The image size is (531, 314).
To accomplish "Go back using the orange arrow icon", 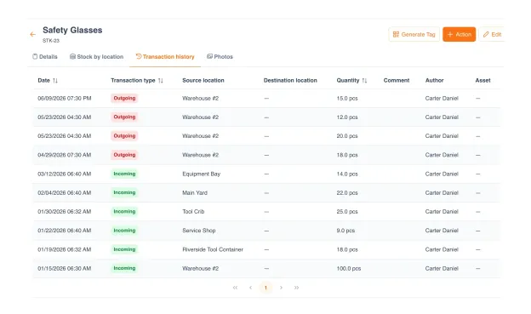I will click(x=33, y=34).
